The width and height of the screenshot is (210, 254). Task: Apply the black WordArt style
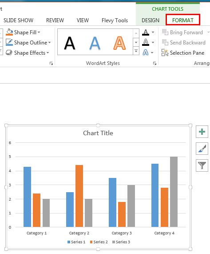(70, 43)
